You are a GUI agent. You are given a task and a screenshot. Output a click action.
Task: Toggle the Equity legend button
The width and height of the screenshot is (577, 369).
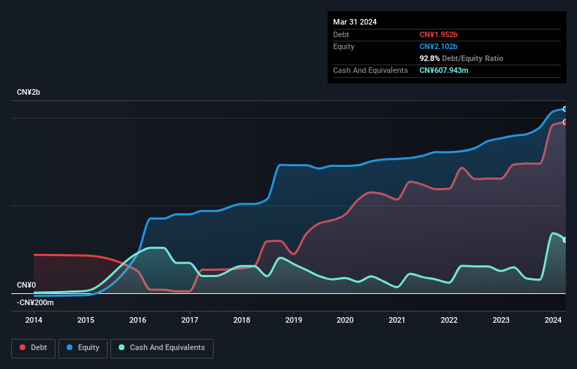(x=83, y=348)
